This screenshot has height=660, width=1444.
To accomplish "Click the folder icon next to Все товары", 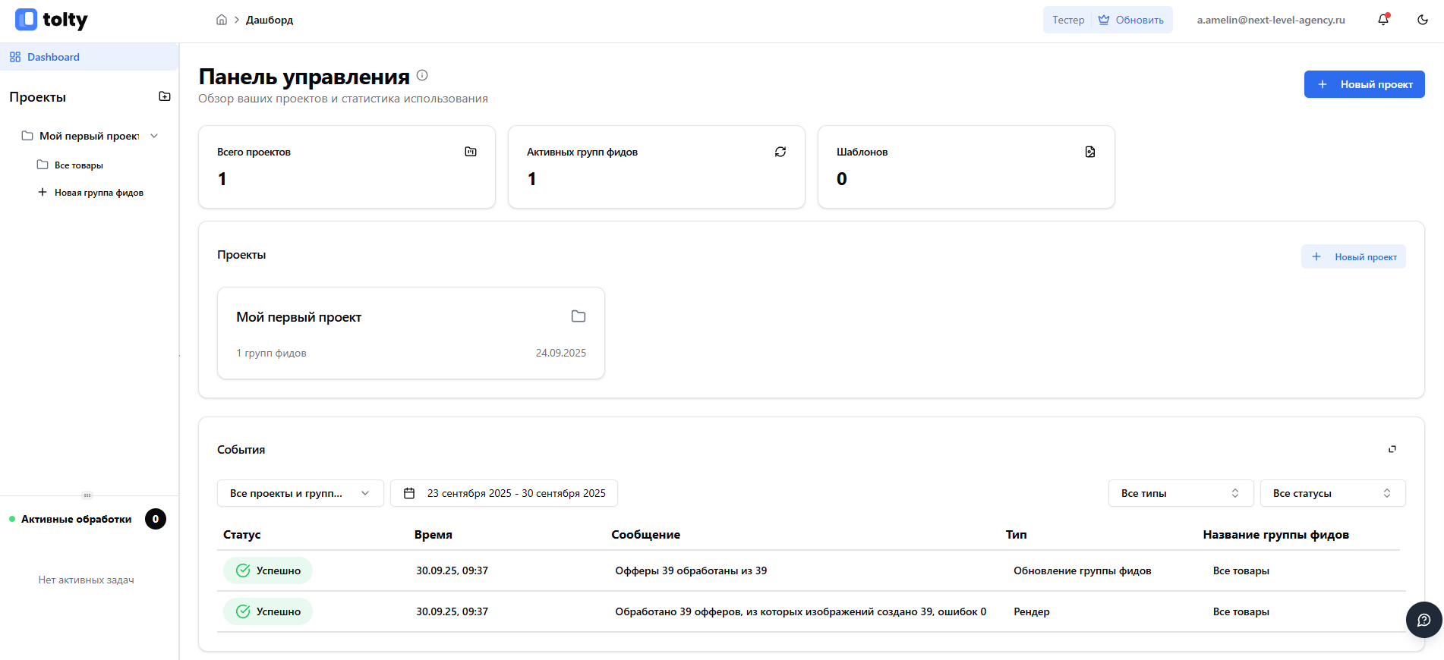I will [43, 165].
